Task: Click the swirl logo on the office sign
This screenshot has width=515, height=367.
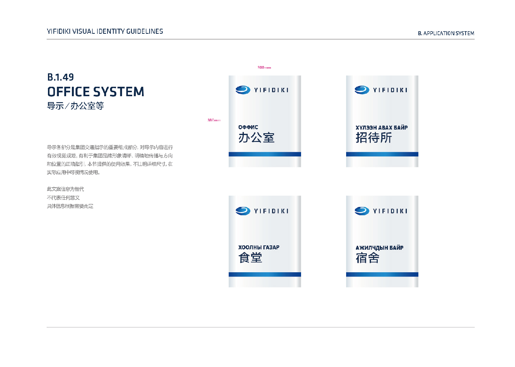Action: pos(243,90)
